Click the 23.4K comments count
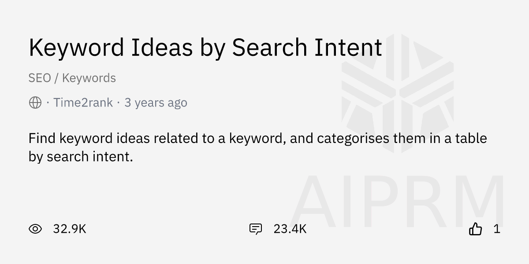 [290, 229]
